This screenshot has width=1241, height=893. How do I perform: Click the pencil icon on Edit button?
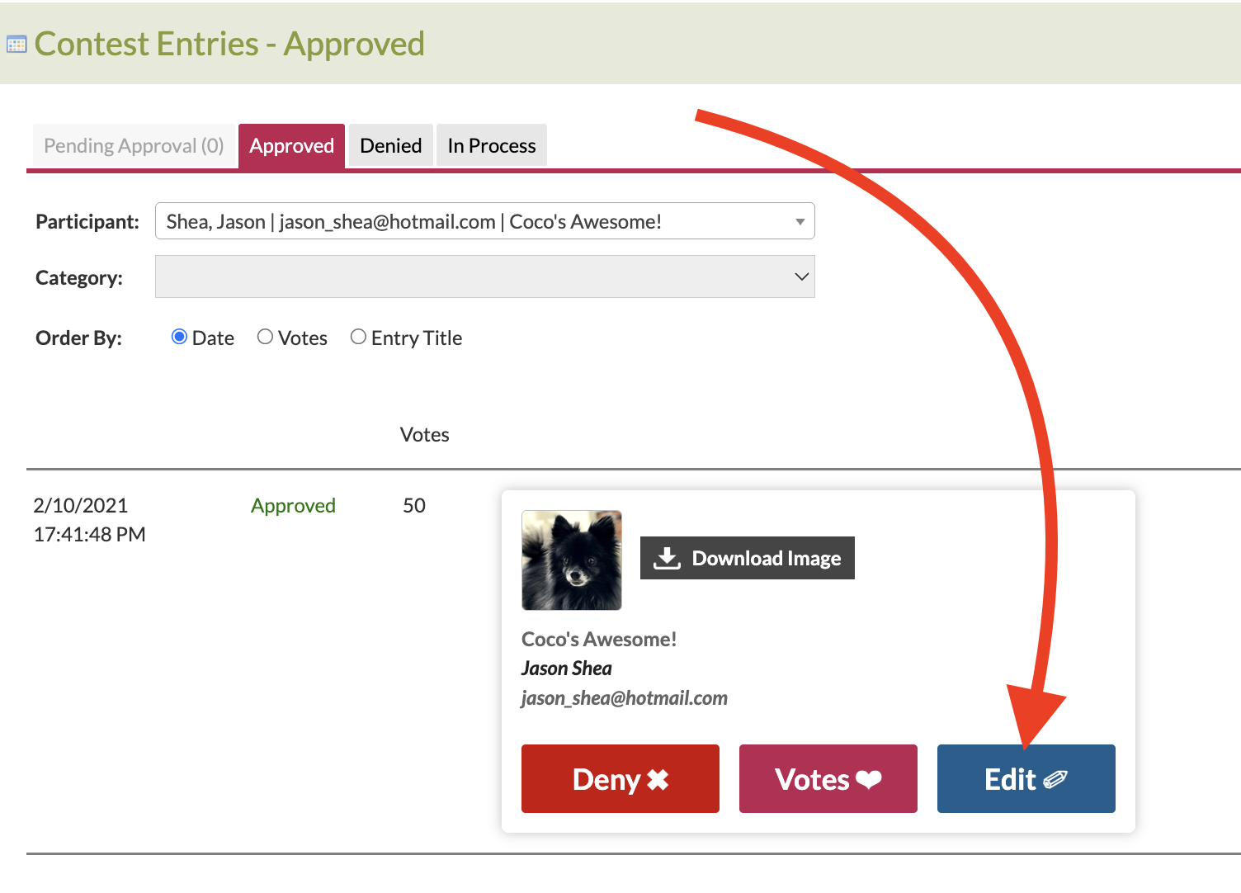point(1055,779)
